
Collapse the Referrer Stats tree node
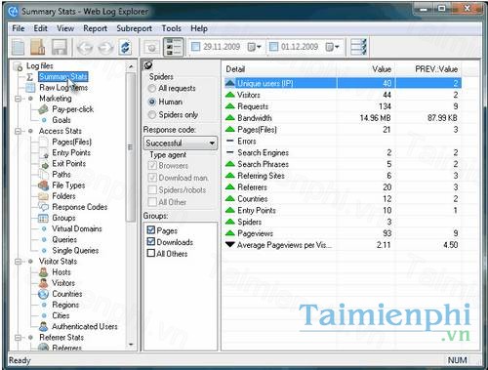pos(19,338)
